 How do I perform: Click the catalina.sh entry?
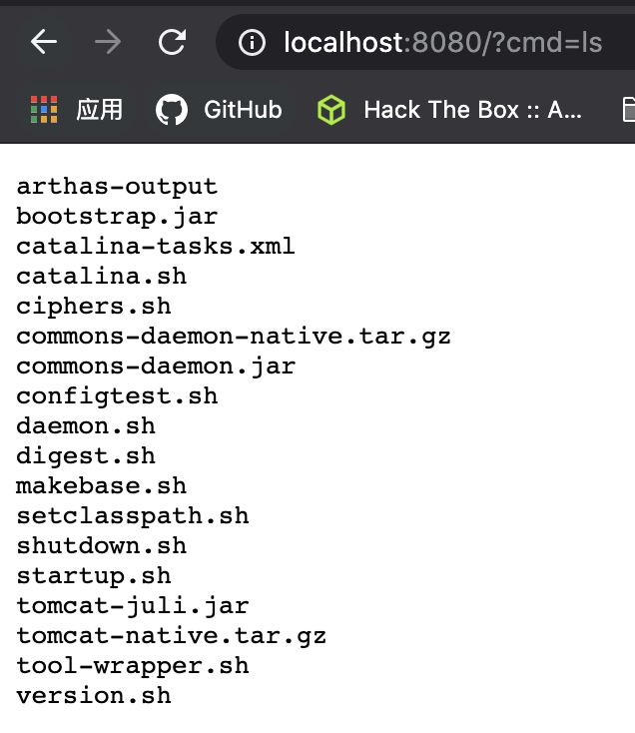101,276
